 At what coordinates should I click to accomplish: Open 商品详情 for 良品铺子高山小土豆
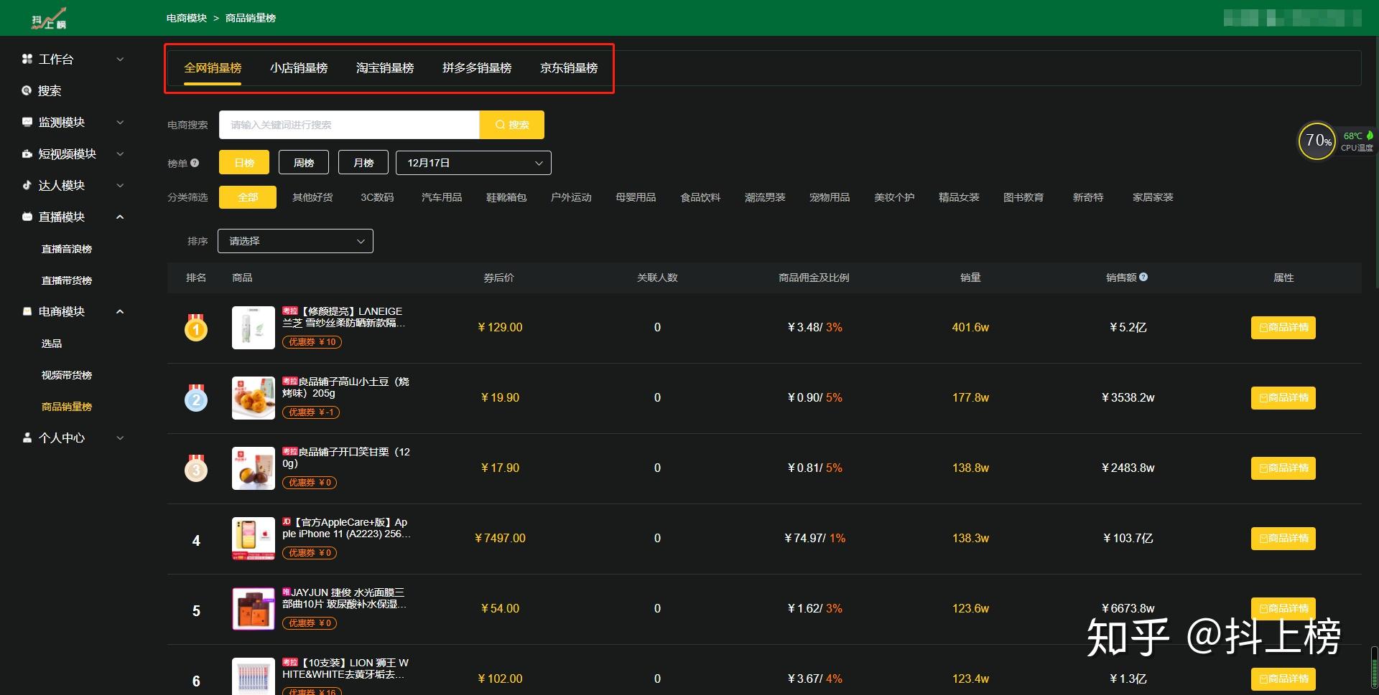(x=1283, y=398)
